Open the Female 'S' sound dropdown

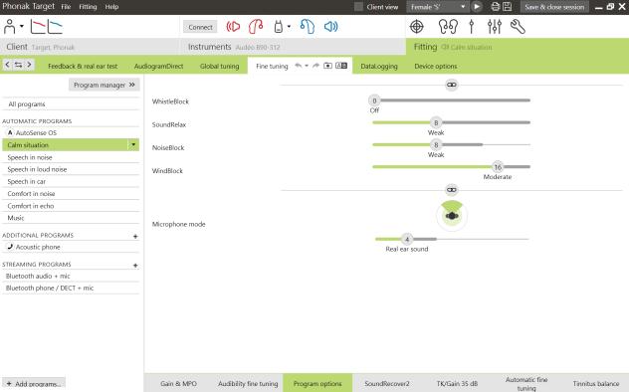click(437, 7)
